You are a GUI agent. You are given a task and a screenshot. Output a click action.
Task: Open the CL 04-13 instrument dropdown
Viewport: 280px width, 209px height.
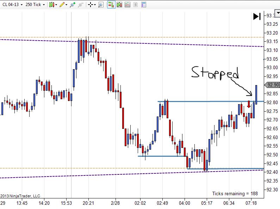point(12,5)
